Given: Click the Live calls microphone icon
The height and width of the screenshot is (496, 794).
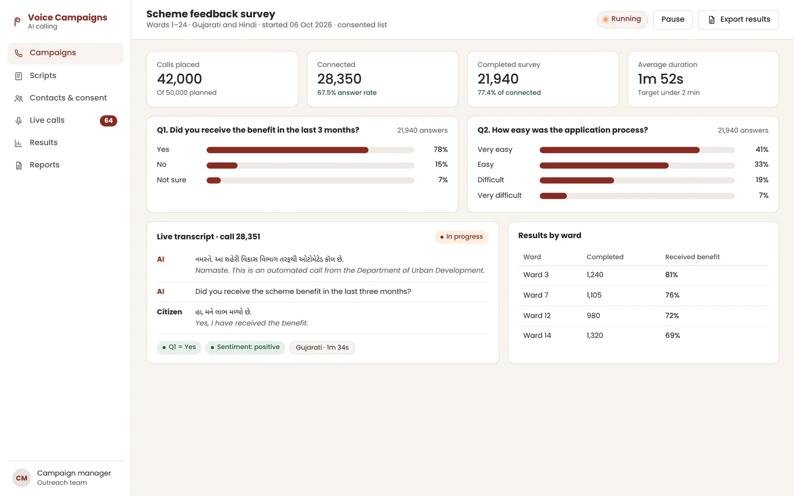Looking at the screenshot, I should [19, 120].
